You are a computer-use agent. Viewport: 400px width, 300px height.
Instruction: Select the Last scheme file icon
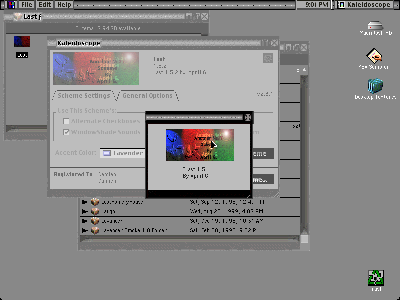point(22,42)
